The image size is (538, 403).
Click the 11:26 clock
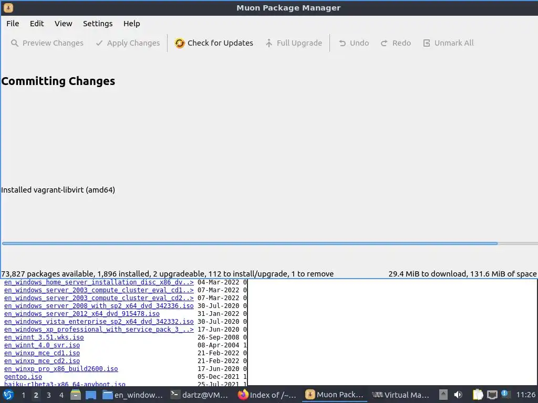[525, 395]
